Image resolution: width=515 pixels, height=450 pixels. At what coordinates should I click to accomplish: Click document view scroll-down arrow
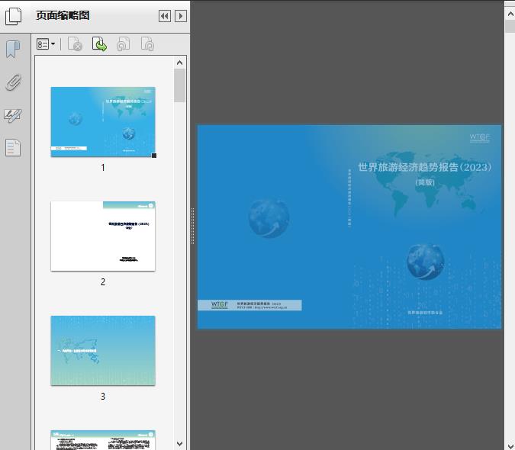510,445
